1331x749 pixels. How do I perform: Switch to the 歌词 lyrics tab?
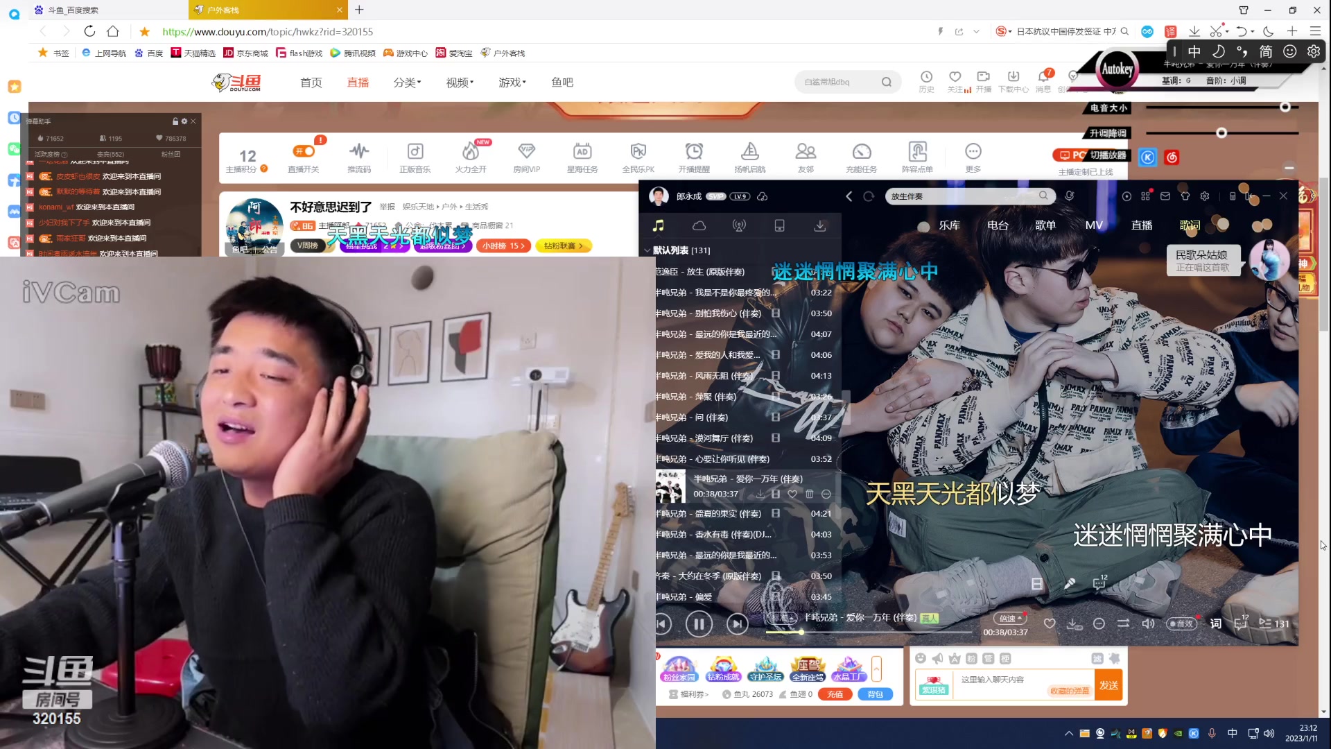(x=1190, y=225)
